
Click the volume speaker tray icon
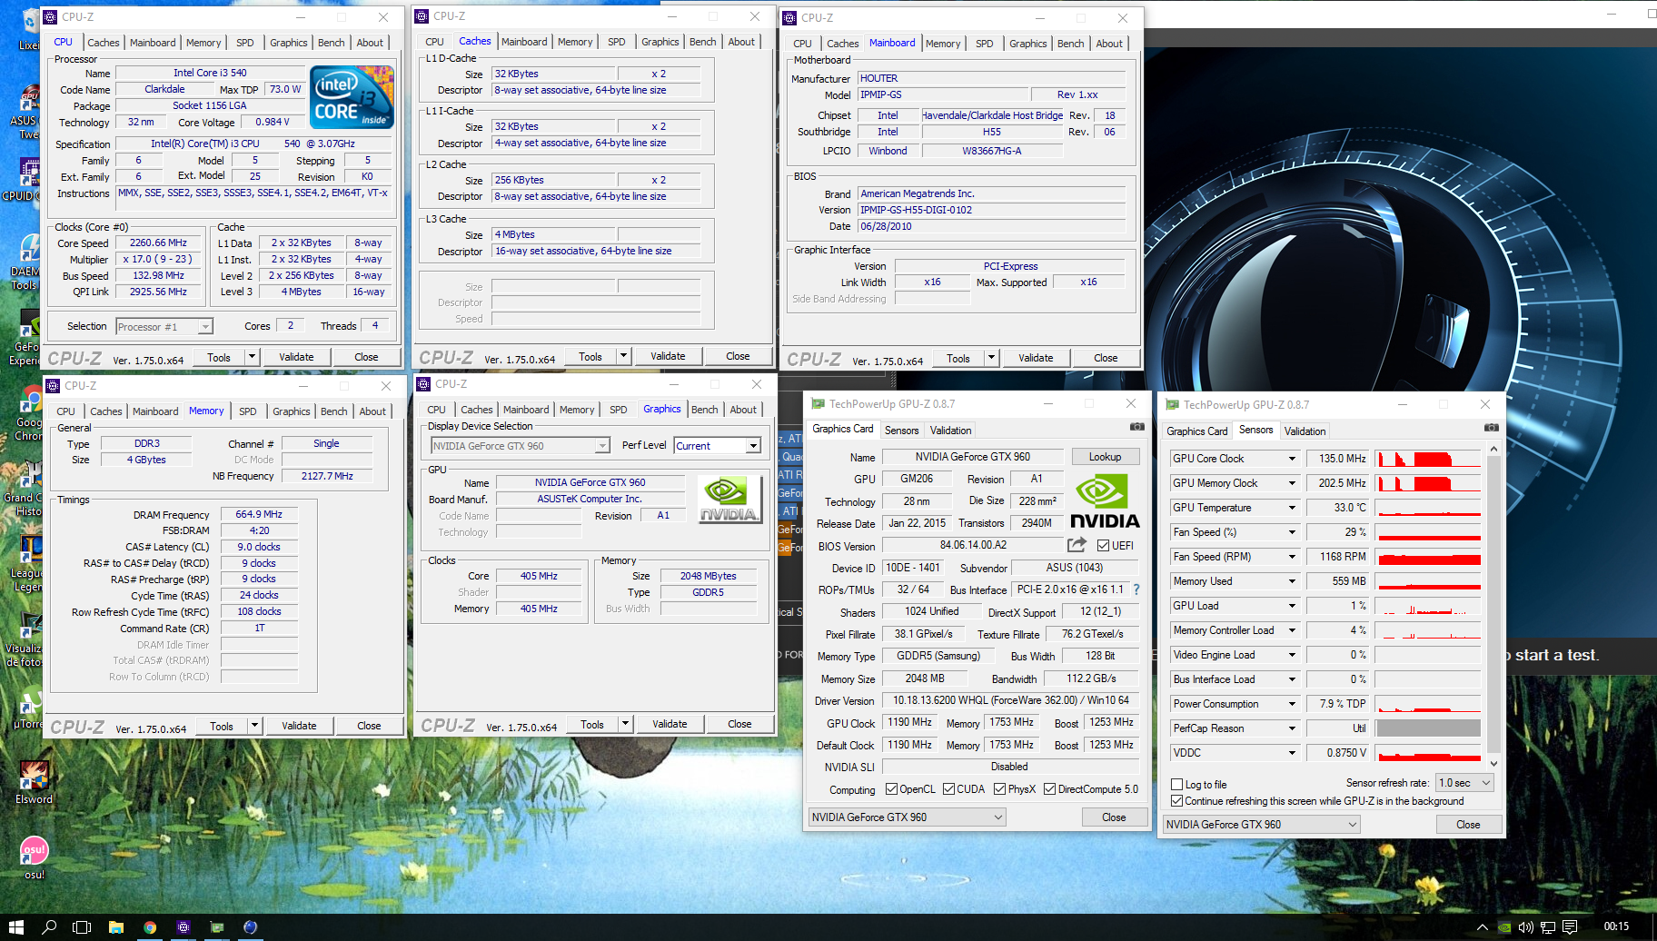tap(1525, 927)
